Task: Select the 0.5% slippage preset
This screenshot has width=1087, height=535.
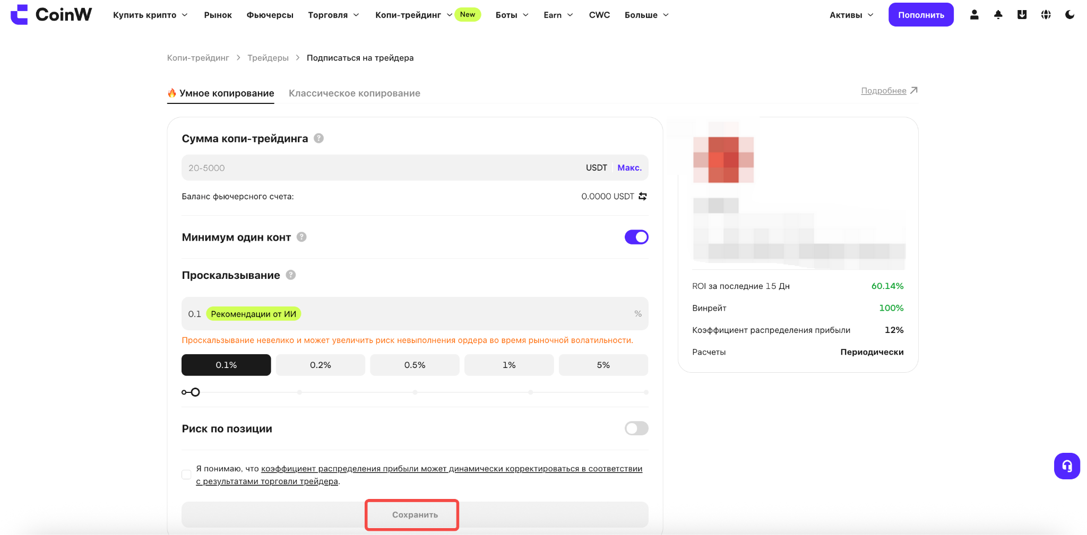Action: (x=415, y=365)
